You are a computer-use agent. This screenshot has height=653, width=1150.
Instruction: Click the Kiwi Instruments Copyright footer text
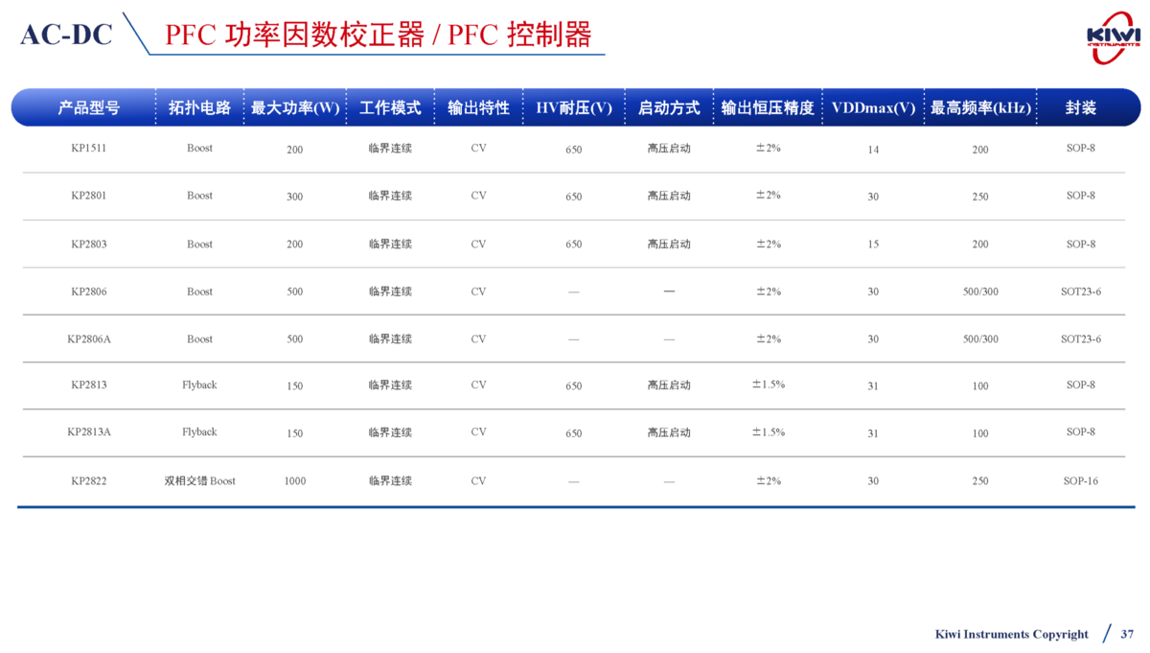pos(1011,634)
